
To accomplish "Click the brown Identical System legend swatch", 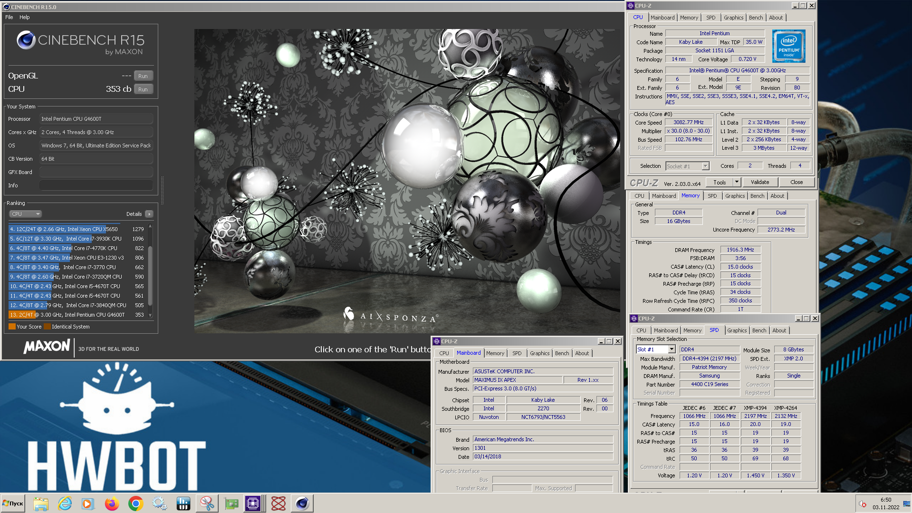I will (47, 327).
